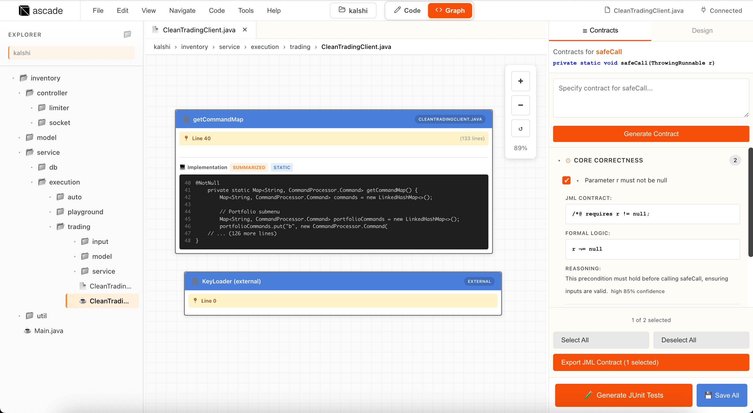Click the contract specification text field
The image size is (753, 413).
(x=651, y=98)
